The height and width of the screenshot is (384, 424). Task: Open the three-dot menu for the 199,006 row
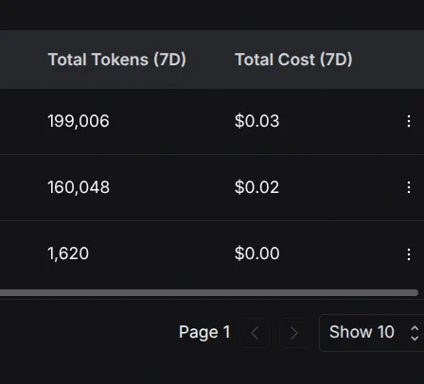coord(409,121)
